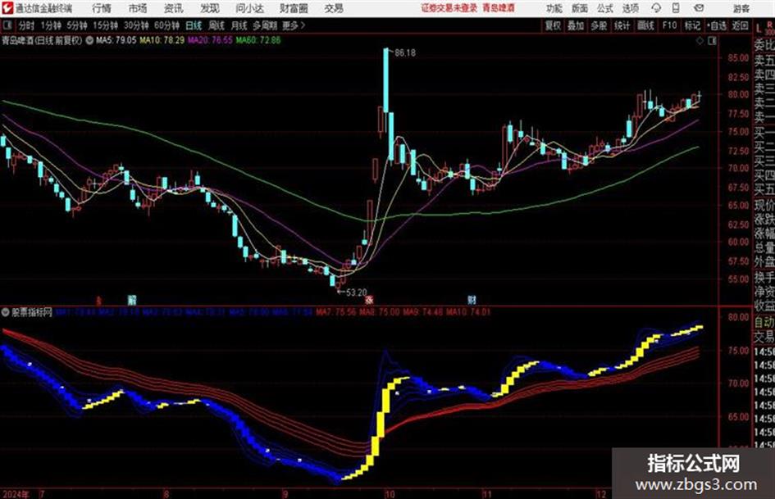Click the 标记 mark button
Viewport: 775px width, 499px height.
coord(692,25)
